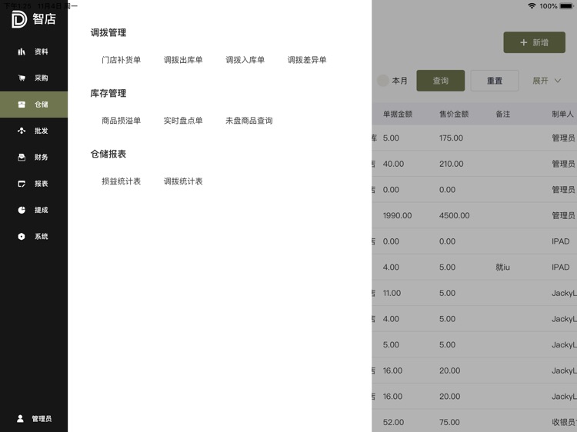Select the 4500.00 售价金额 cell
This screenshot has height=432, width=577.
pyautogui.click(x=454, y=215)
